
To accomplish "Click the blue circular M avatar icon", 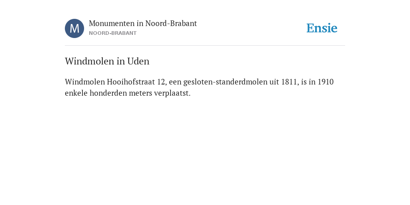I will click(74, 28).
